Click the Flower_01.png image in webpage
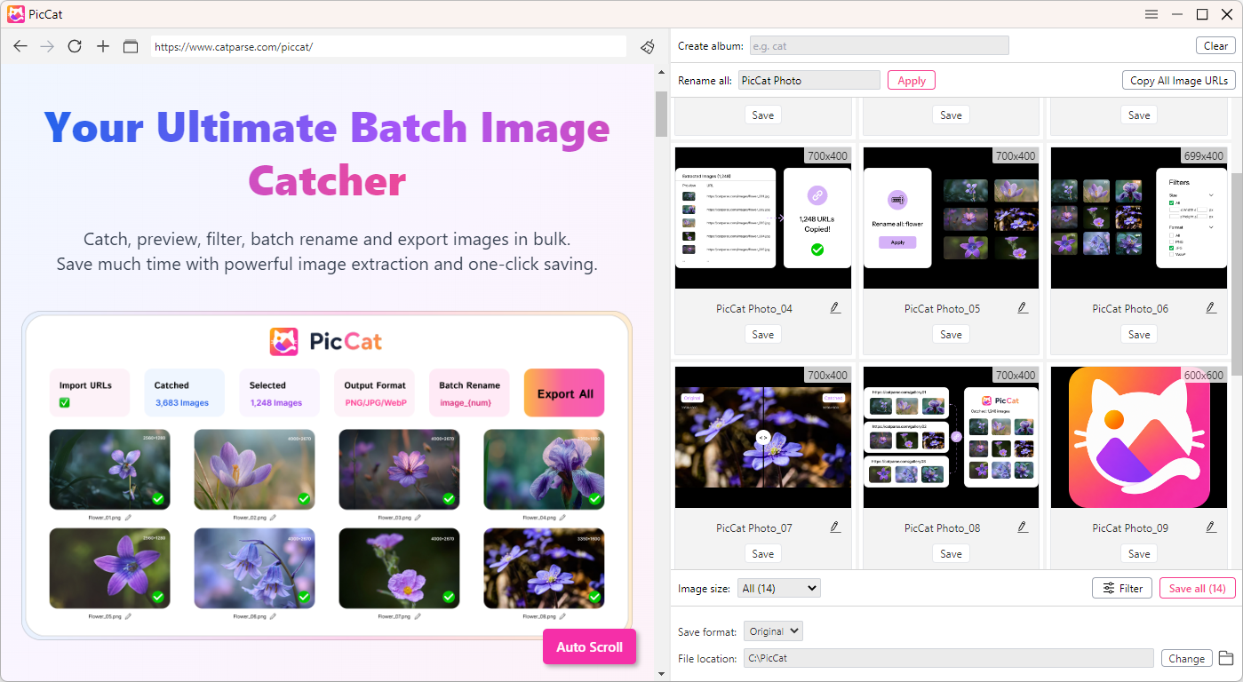The width and height of the screenshot is (1243, 682). (x=109, y=470)
